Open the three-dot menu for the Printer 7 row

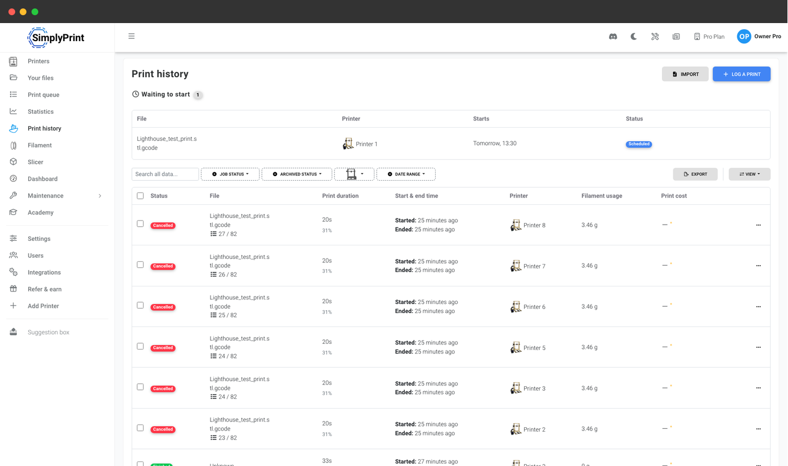pyautogui.click(x=758, y=266)
